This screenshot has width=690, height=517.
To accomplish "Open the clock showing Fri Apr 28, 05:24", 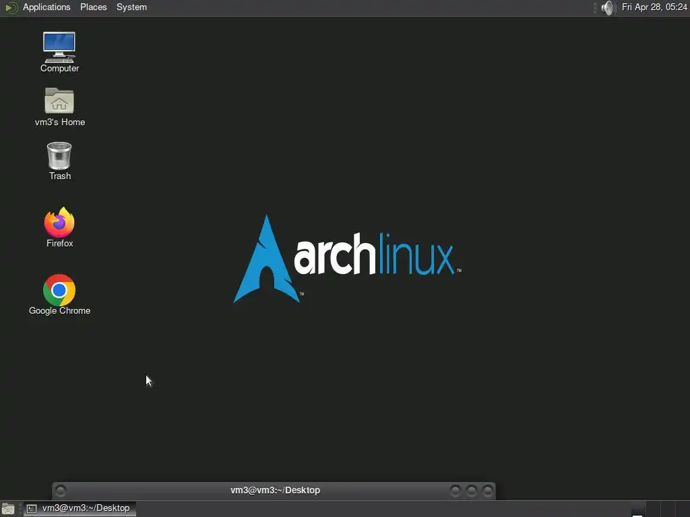I will [x=654, y=7].
